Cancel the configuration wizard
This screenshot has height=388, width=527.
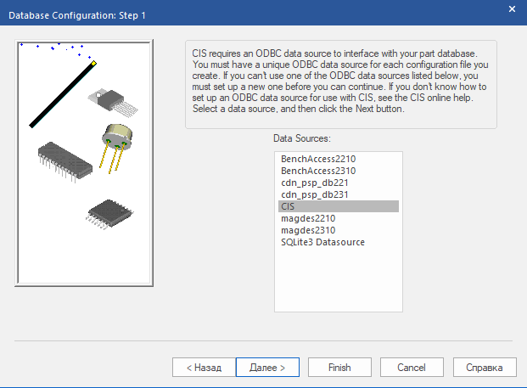tap(411, 368)
